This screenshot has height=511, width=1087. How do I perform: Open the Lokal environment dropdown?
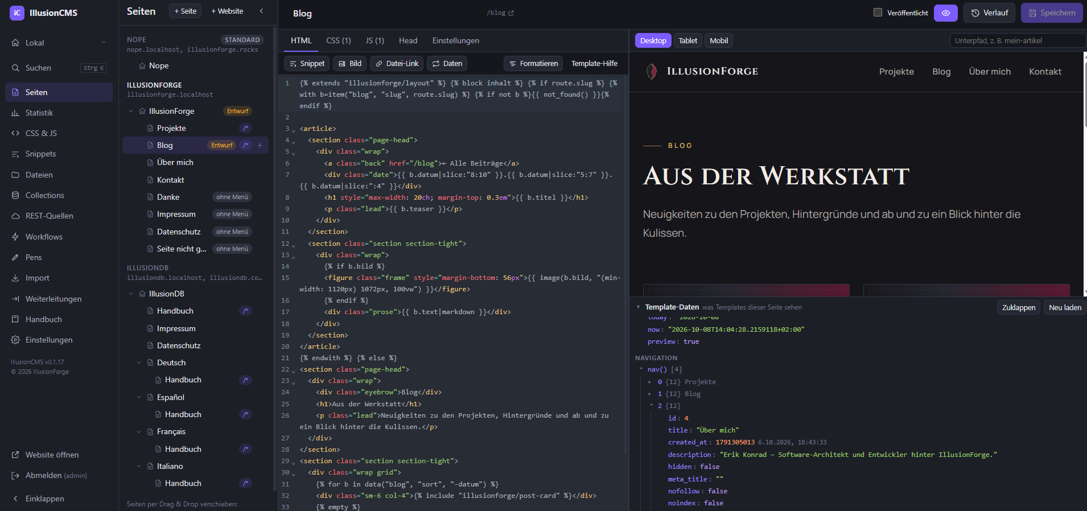coord(59,43)
